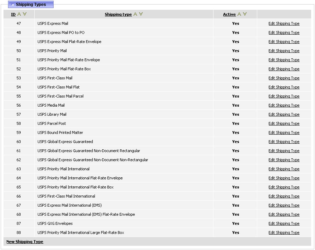
Task: Edit Shipping Type for USPS Parcel Post
Action: pyautogui.click(x=284, y=123)
